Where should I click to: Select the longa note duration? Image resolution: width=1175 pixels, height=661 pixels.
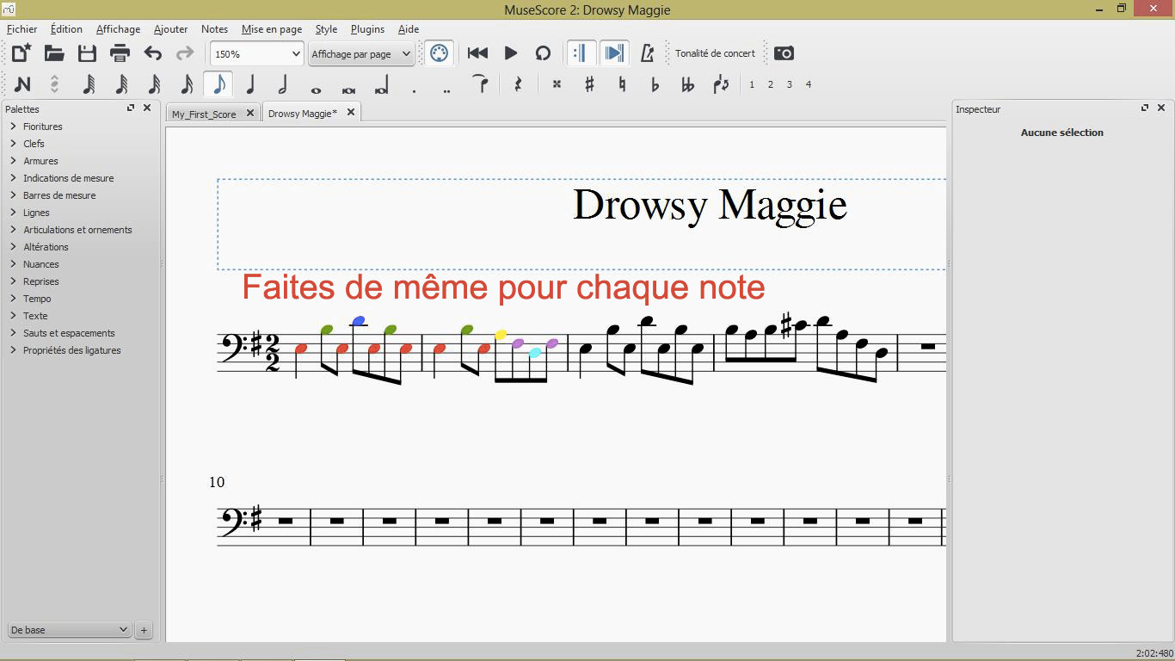(x=381, y=85)
